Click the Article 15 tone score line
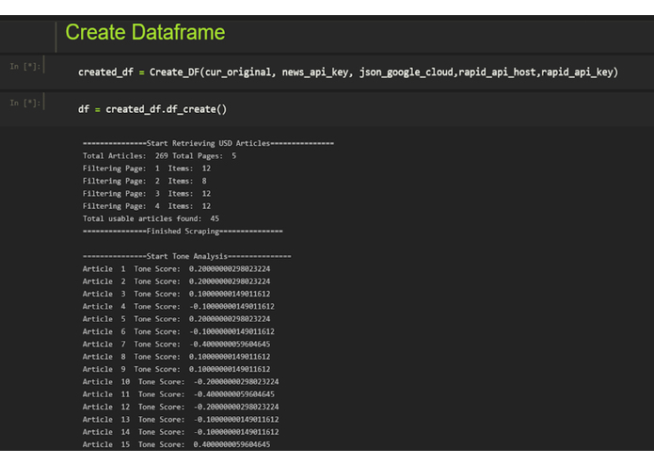This screenshot has width=654, height=465. (x=176, y=444)
